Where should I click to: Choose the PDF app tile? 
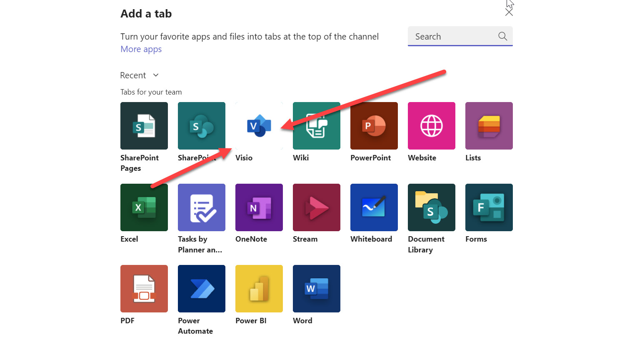click(144, 289)
